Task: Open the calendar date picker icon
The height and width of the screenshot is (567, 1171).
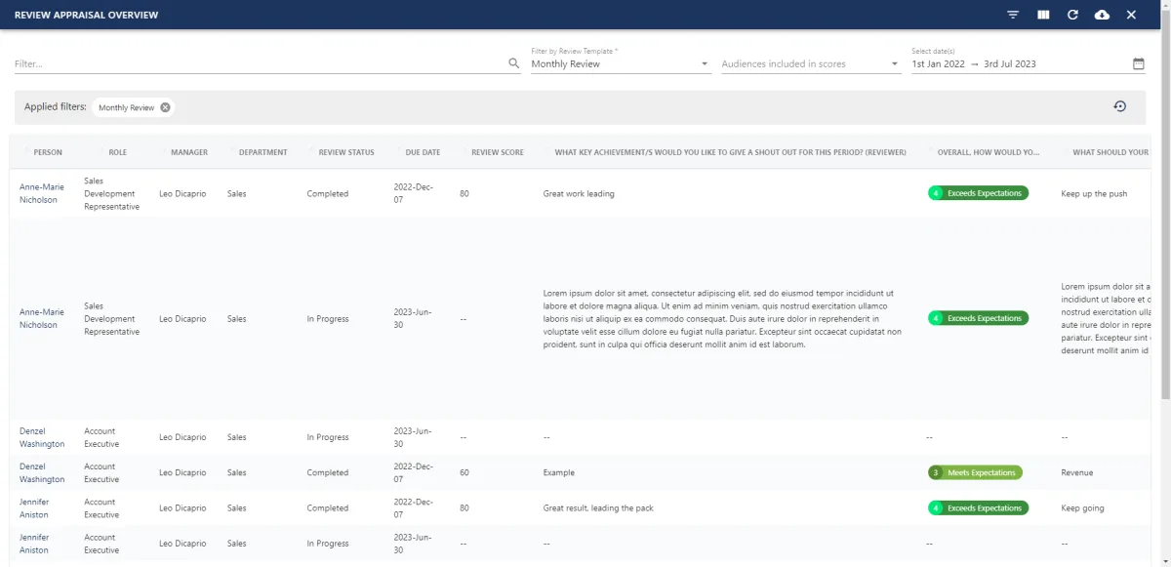Action: coord(1138,63)
